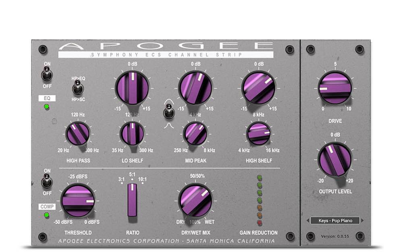The width and height of the screenshot is (403, 252).
Task: Click the COMP label box
Action: 47,206
